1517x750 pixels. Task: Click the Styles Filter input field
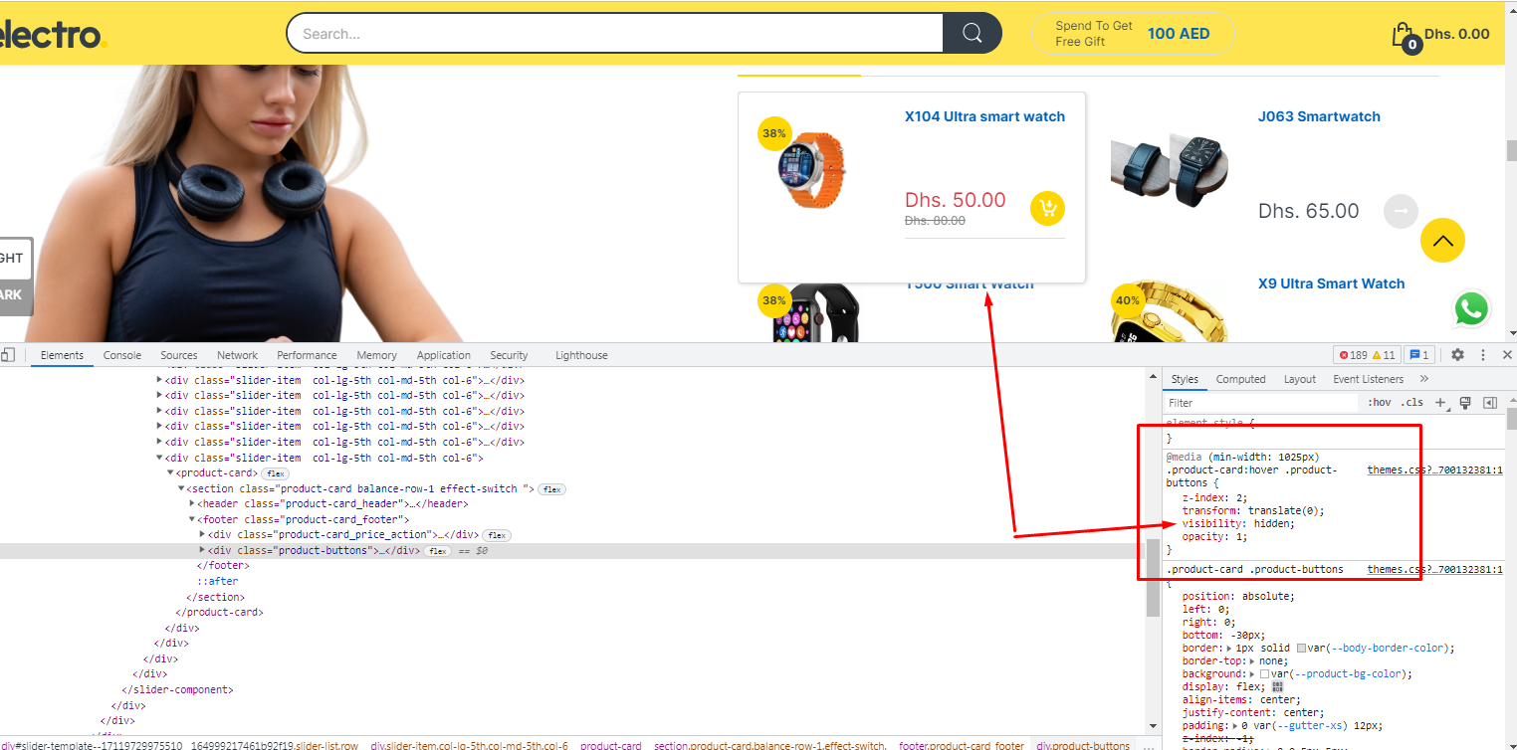pos(1261,403)
